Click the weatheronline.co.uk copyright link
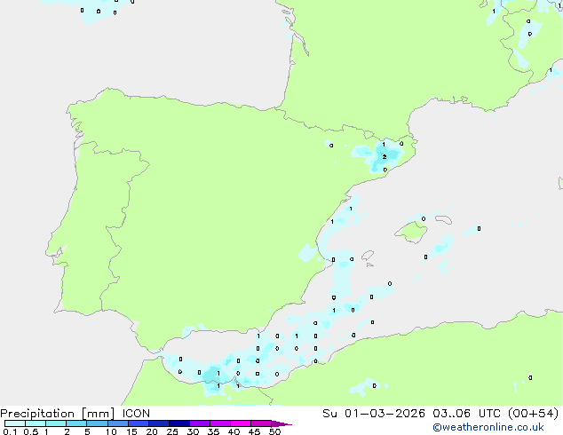 coord(488,427)
